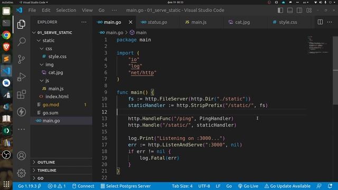Open editor More Actions menu
Screen dimensions: 338x190
coord(330,22)
